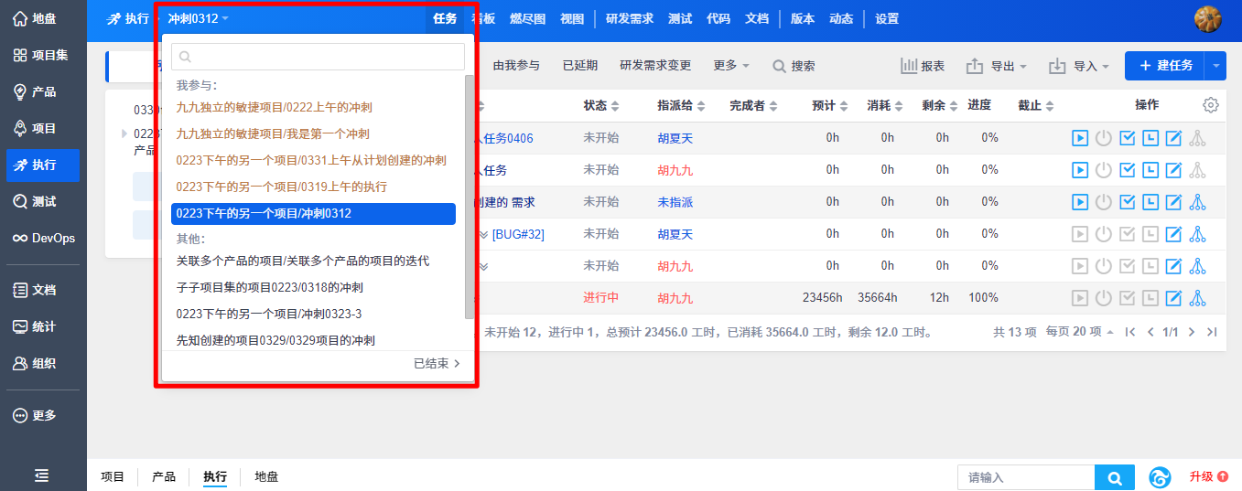Start the first task using play icon
The image size is (1242, 491).
[1080, 138]
